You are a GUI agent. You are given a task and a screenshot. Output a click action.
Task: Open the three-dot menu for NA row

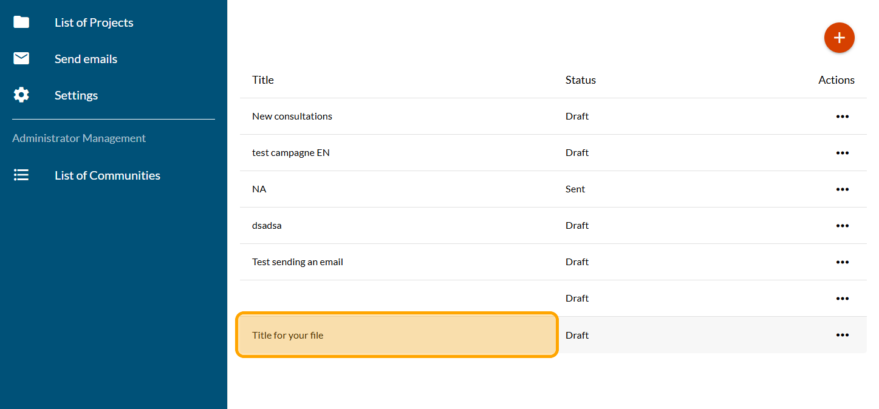tap(842, 189)
